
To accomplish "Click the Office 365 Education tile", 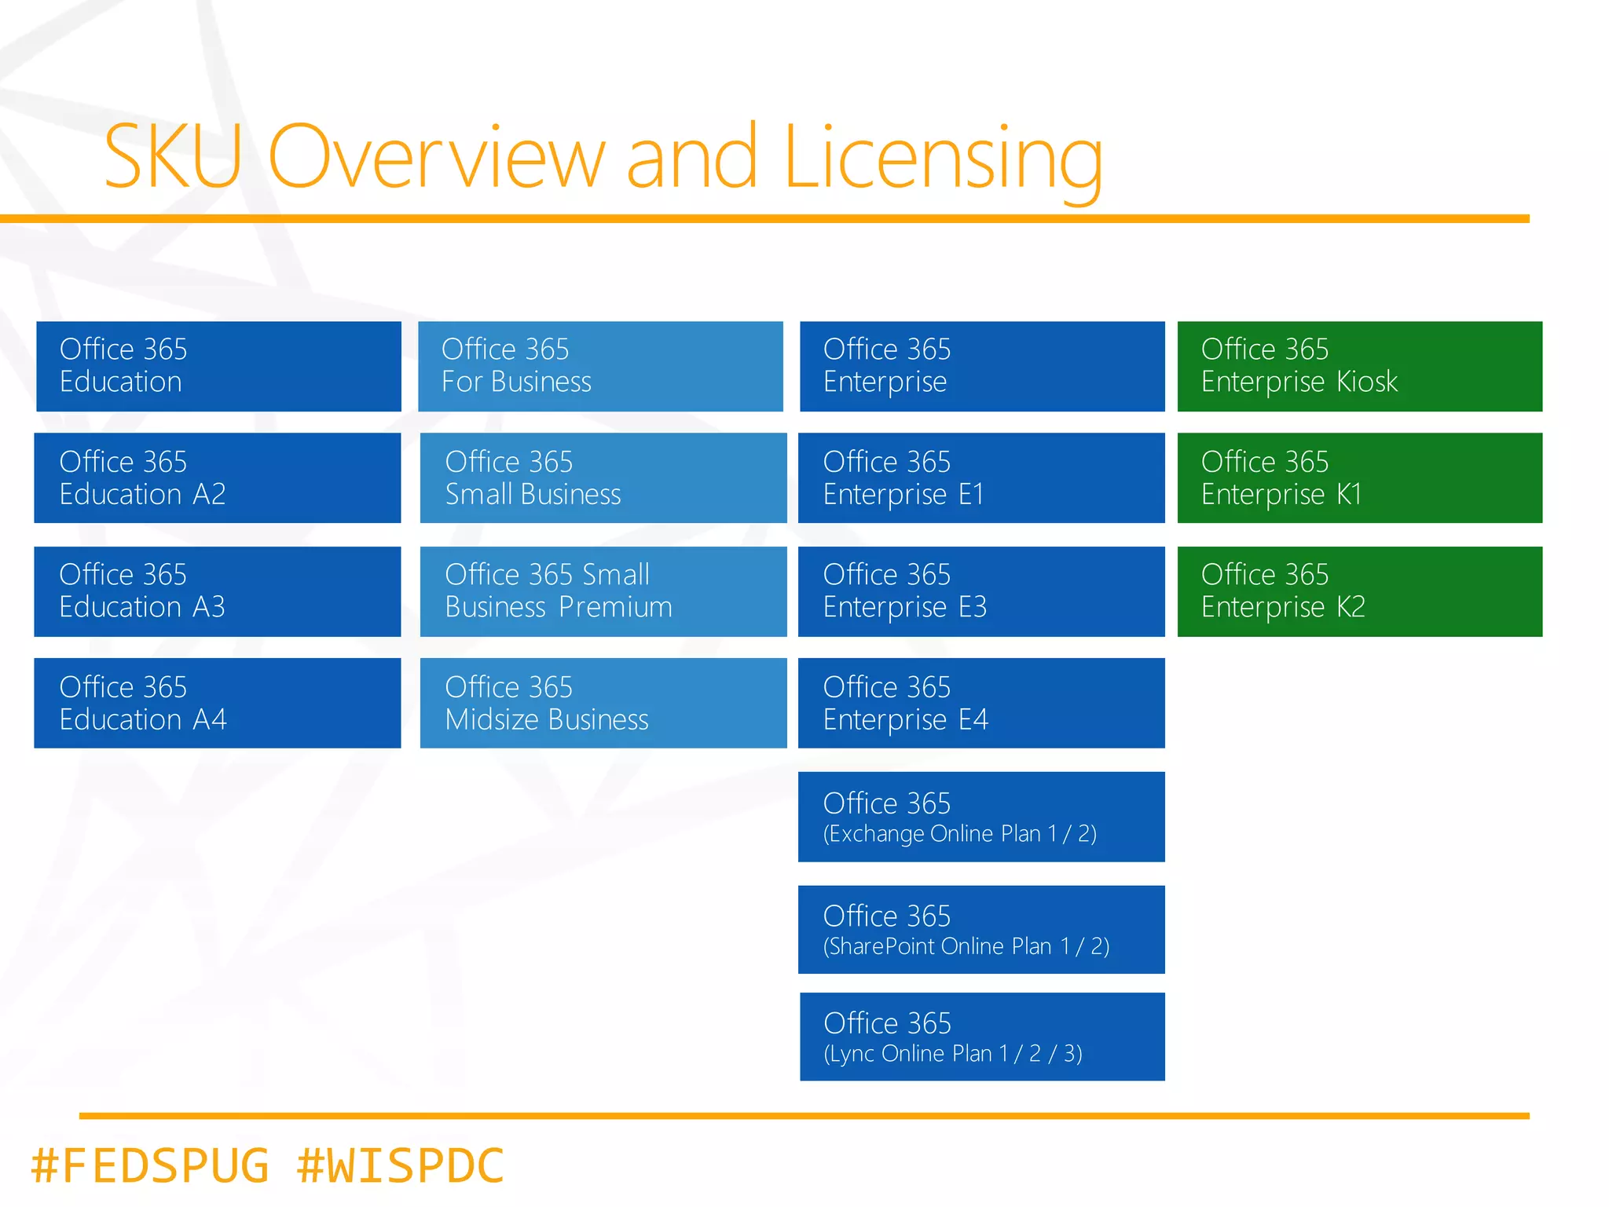I will (218, 366).
